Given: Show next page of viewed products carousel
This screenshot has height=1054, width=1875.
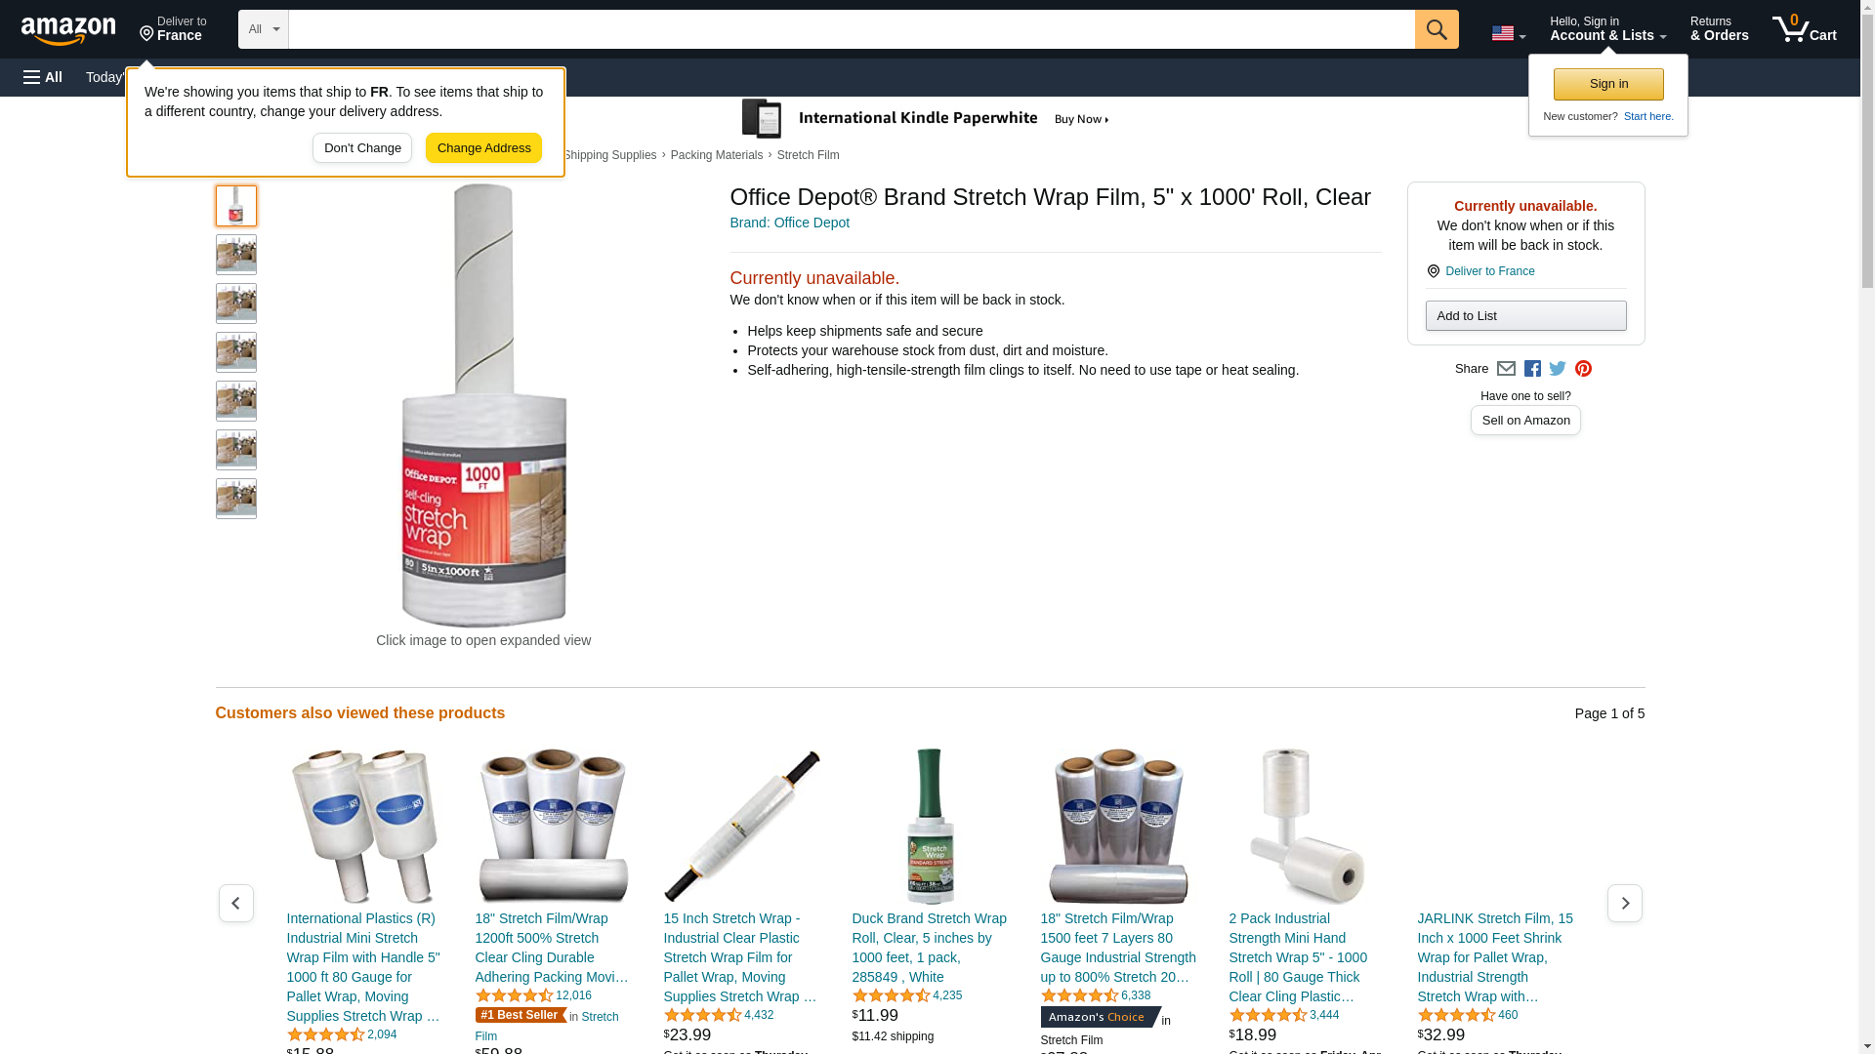Looking at the screenshot, I should pyautogui.click(x=1625, y=904).
